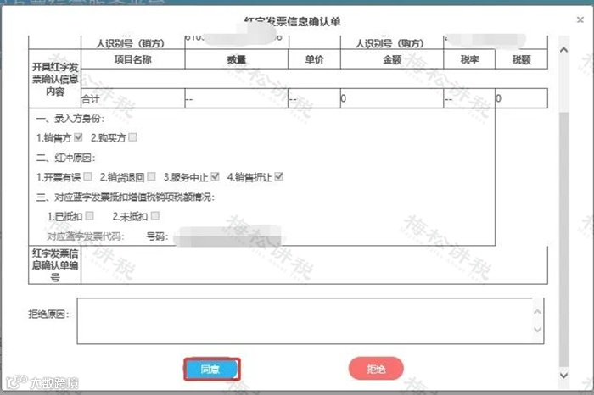Click the 税额 column header
The image size is (594, 395).
tap(521, 59)
